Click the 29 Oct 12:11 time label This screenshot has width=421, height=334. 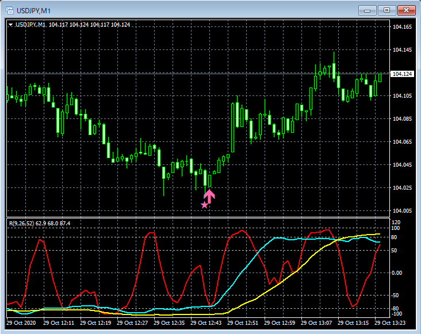pos(59,323)
